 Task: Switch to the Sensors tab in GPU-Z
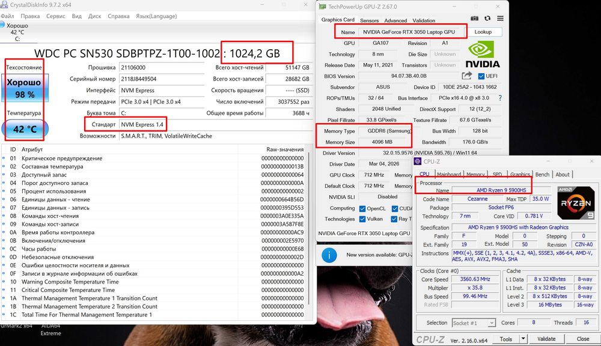coord(369,20)
